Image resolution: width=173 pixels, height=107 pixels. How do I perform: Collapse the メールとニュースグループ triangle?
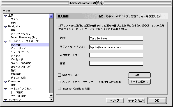click(5, 42)
